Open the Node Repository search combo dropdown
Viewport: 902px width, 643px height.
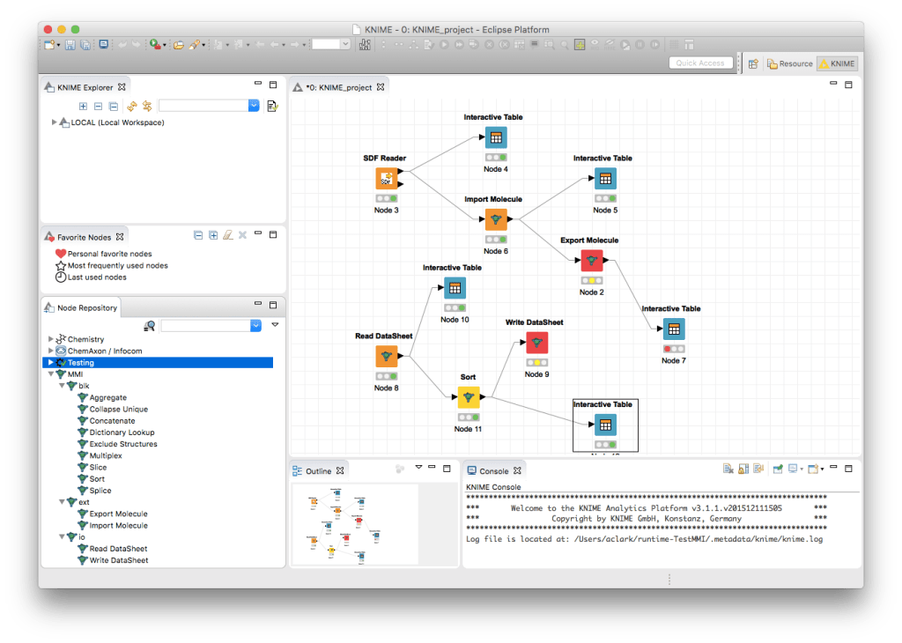point(256,326)
